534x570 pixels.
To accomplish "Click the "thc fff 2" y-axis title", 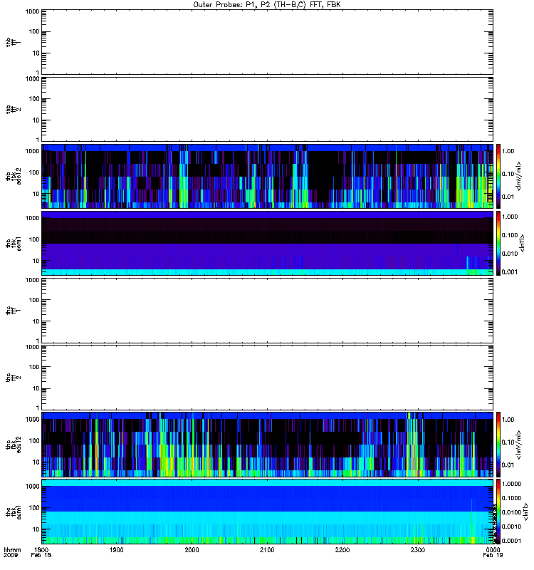I will coord(13,378).
